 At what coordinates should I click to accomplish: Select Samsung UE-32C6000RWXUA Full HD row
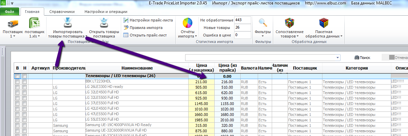[x=137, y=131]
